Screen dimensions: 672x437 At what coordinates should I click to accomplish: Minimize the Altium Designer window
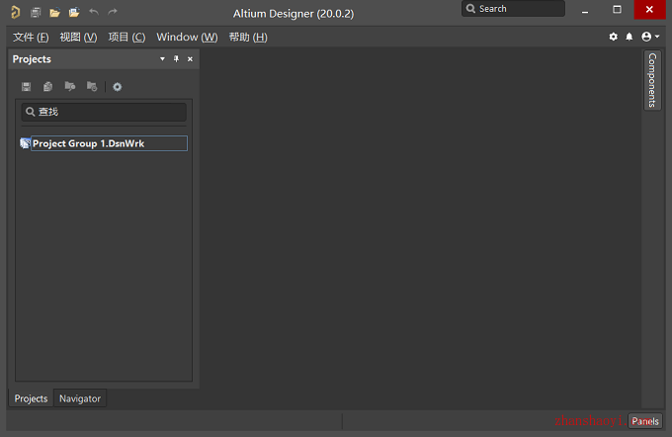click(x=585, y=10)
